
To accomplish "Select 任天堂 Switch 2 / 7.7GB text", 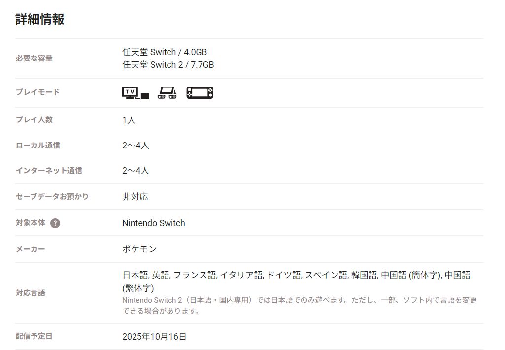I will (168, 65).
